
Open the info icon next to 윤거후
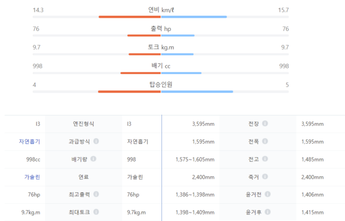268,212
